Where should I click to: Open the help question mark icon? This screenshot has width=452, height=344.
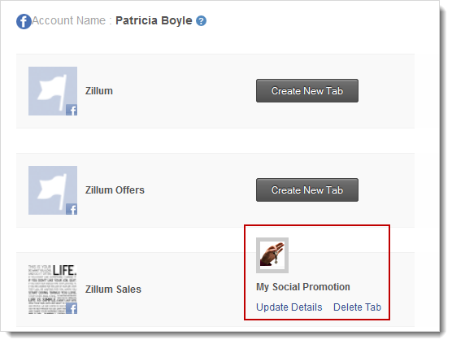[x=202, y=21]
